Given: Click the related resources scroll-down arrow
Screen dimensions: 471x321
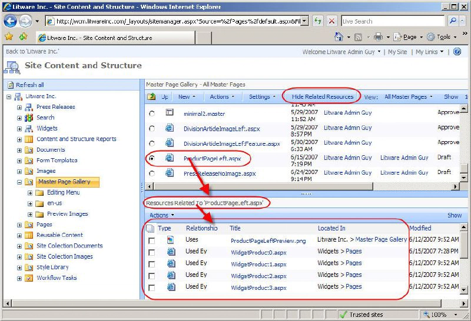Looking at the screenshot, I should tap(463, 290).
